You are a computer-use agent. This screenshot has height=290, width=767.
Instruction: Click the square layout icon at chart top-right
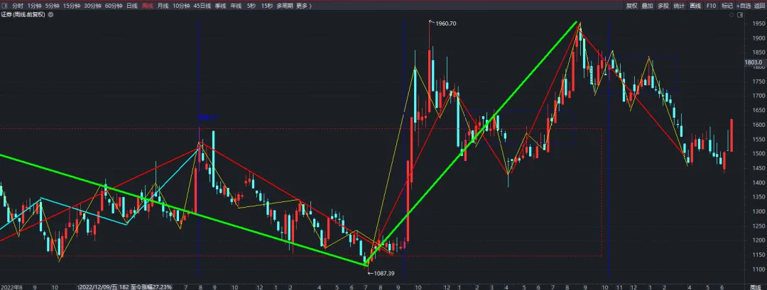[739, 15]
